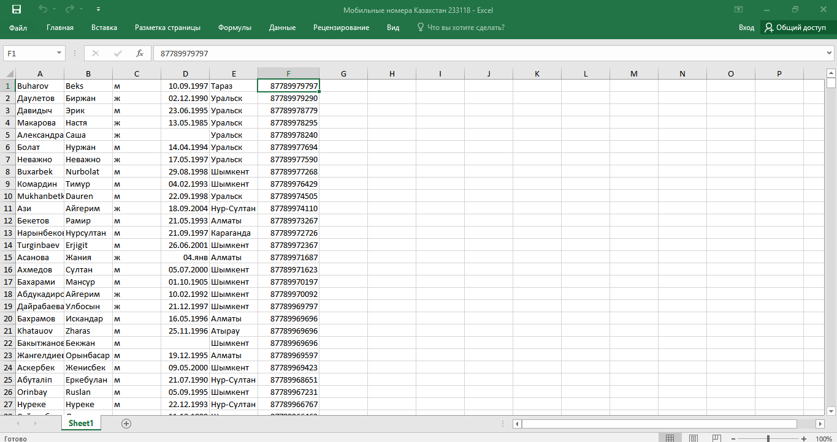Click the Redo arrow icon
Image resolution: width=837 pixels, height=442 pixels.
[x=70, y=10]
